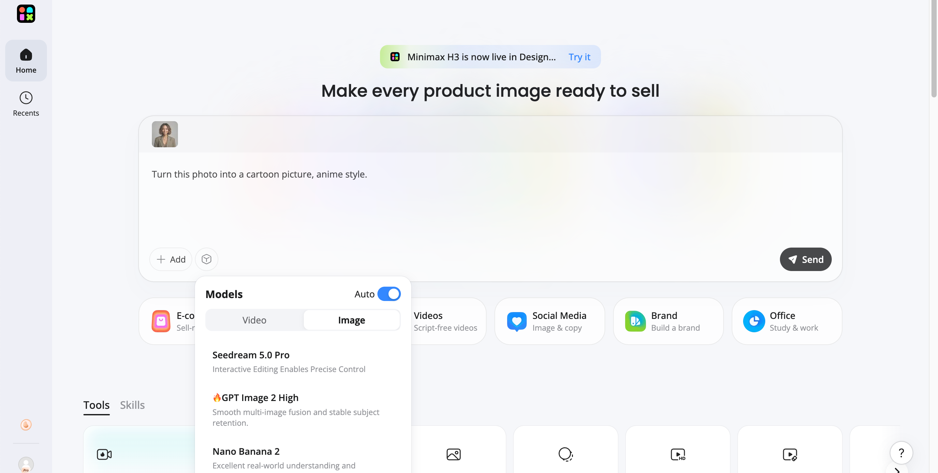
Task: Open the video edit tool card icon
Action: [x=790, y=454]
